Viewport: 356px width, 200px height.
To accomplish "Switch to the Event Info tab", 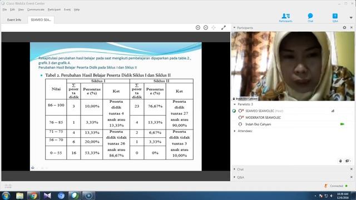I will point(14,20).
